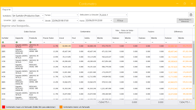Click the vertical scrollbar down arrow
Screen dimensions: 196x110
[194, 98]
